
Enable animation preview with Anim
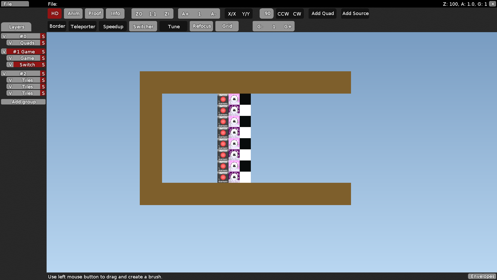tap(73, 13)
